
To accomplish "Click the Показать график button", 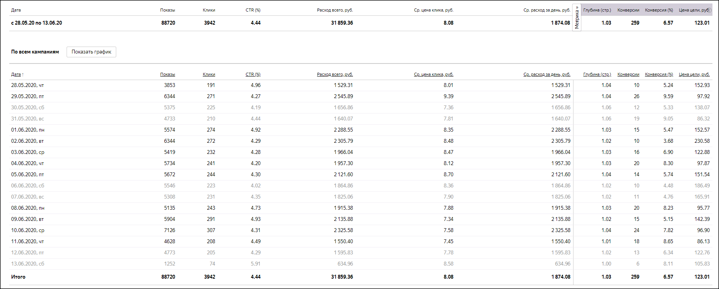I will (x=91, y=52).
